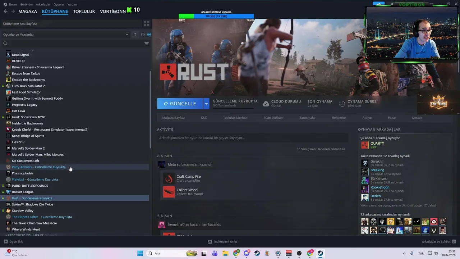
Task: Open dropdown arrow beside Güncelle button
Action: (x=206, y=104)
